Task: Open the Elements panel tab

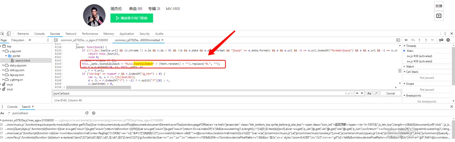Action: point(23,34)
